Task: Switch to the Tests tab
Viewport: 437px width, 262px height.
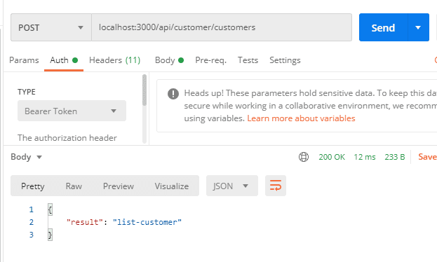Action: coord(248,60)
